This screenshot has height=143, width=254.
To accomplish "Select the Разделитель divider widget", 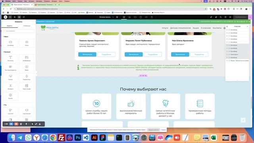I will tap(27, 77).
